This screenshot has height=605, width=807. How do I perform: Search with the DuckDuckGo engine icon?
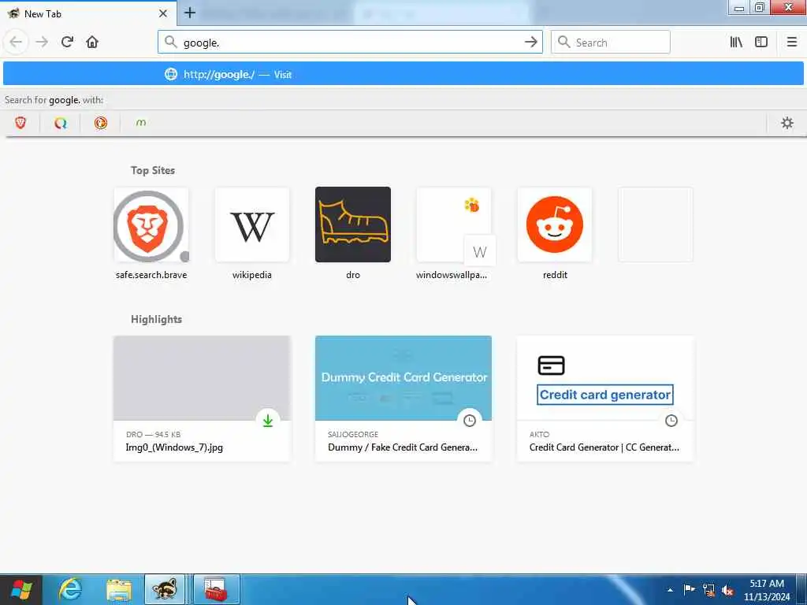pos(101,123)
